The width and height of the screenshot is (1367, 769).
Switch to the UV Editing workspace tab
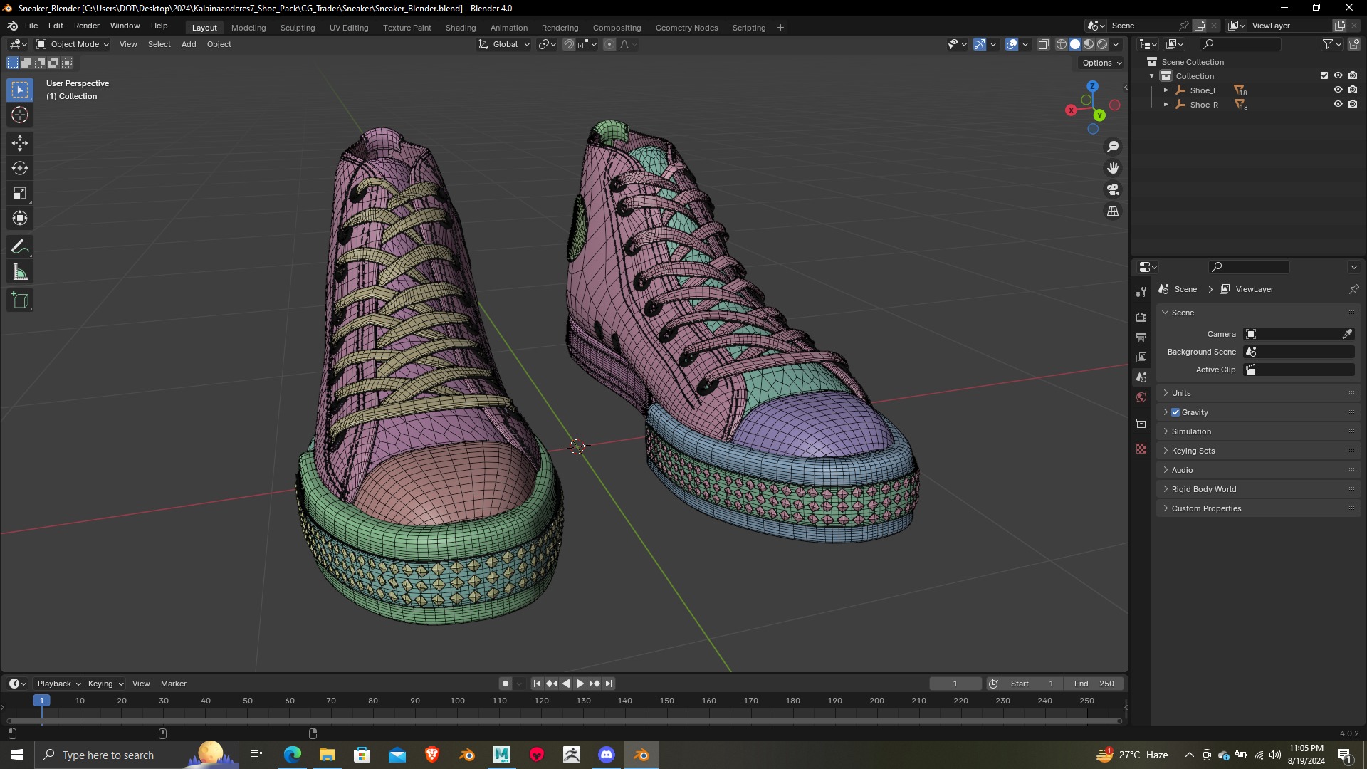[349, 28]
